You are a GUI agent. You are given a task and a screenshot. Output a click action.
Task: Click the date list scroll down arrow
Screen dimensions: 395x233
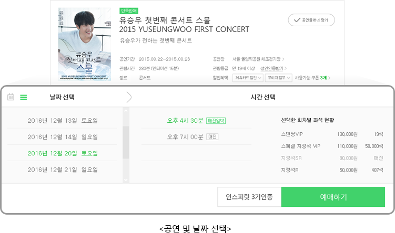click(126, 179)
